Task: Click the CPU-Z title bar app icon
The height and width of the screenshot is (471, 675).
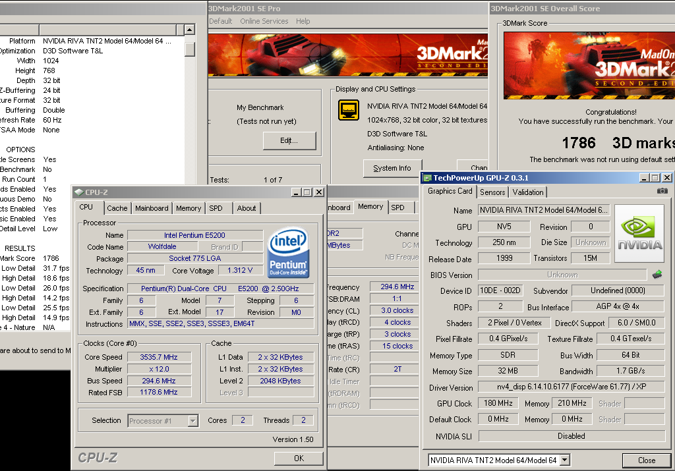Action: 79,192
